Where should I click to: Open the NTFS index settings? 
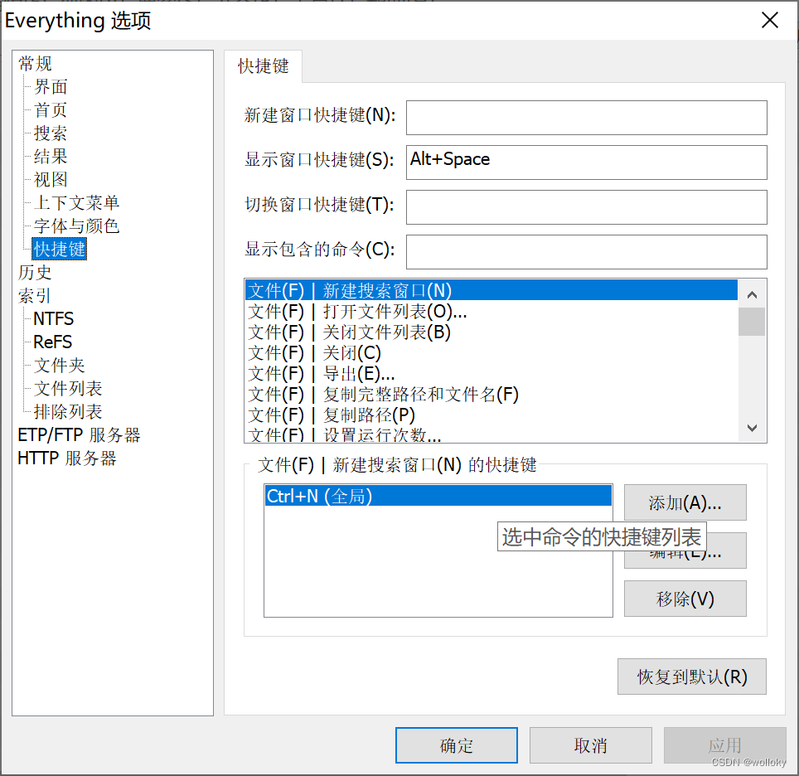(x=54, y=318)
